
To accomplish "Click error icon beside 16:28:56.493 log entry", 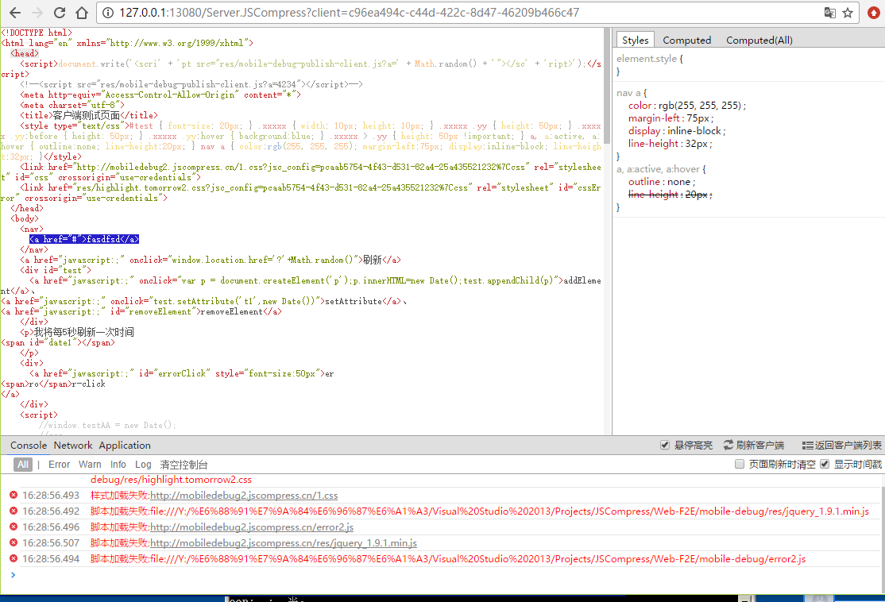I will click(14, 495).
